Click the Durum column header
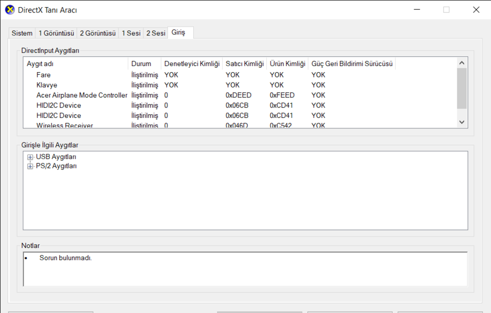491x313 pixels. coord(141,64)
